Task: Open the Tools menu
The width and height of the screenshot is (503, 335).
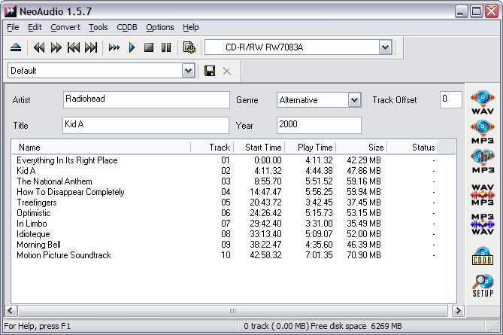Action: point(98,27)
